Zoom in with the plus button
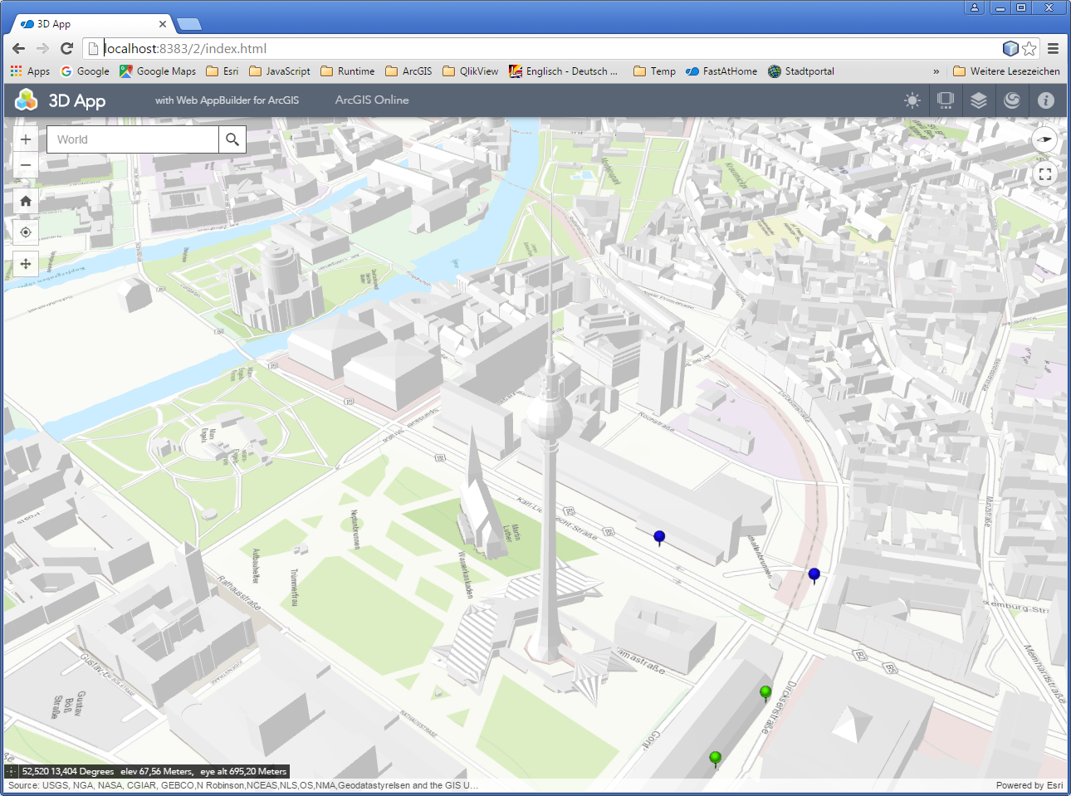Screen dimensions: 1071x796 (26, 139)
